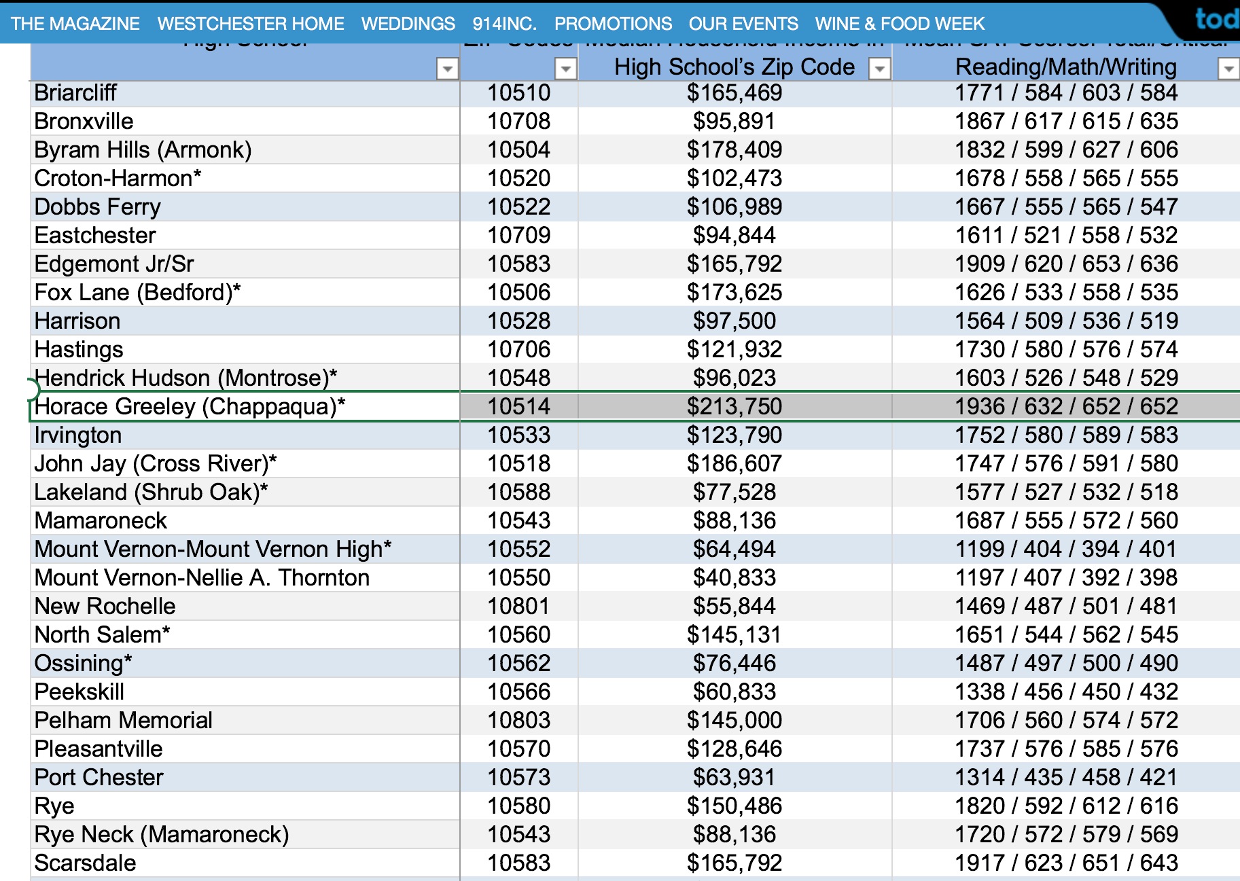Open the Mean SAT Scores filter dropdown
Image resolution: width=1240 pixels, height=881 pixels.
[1226, 68]
